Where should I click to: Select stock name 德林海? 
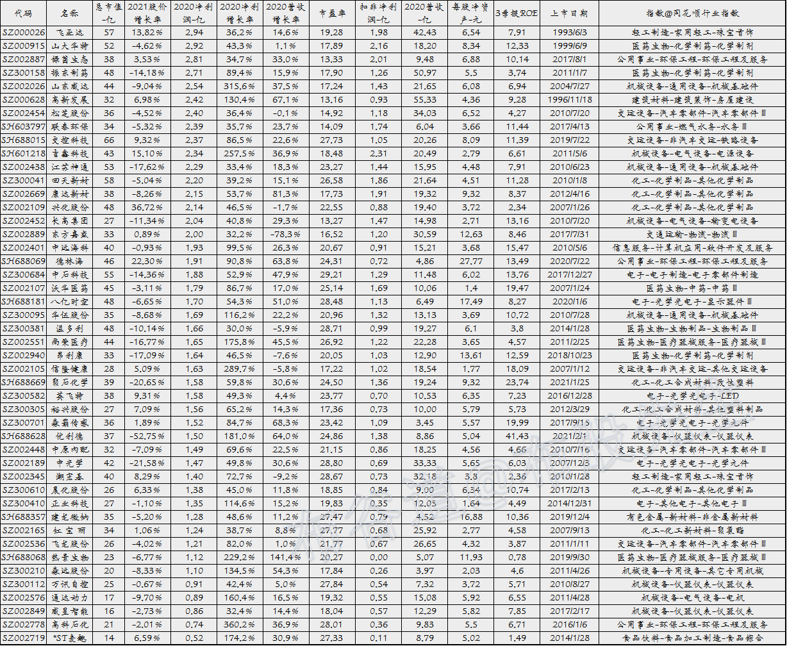(70, 261)
